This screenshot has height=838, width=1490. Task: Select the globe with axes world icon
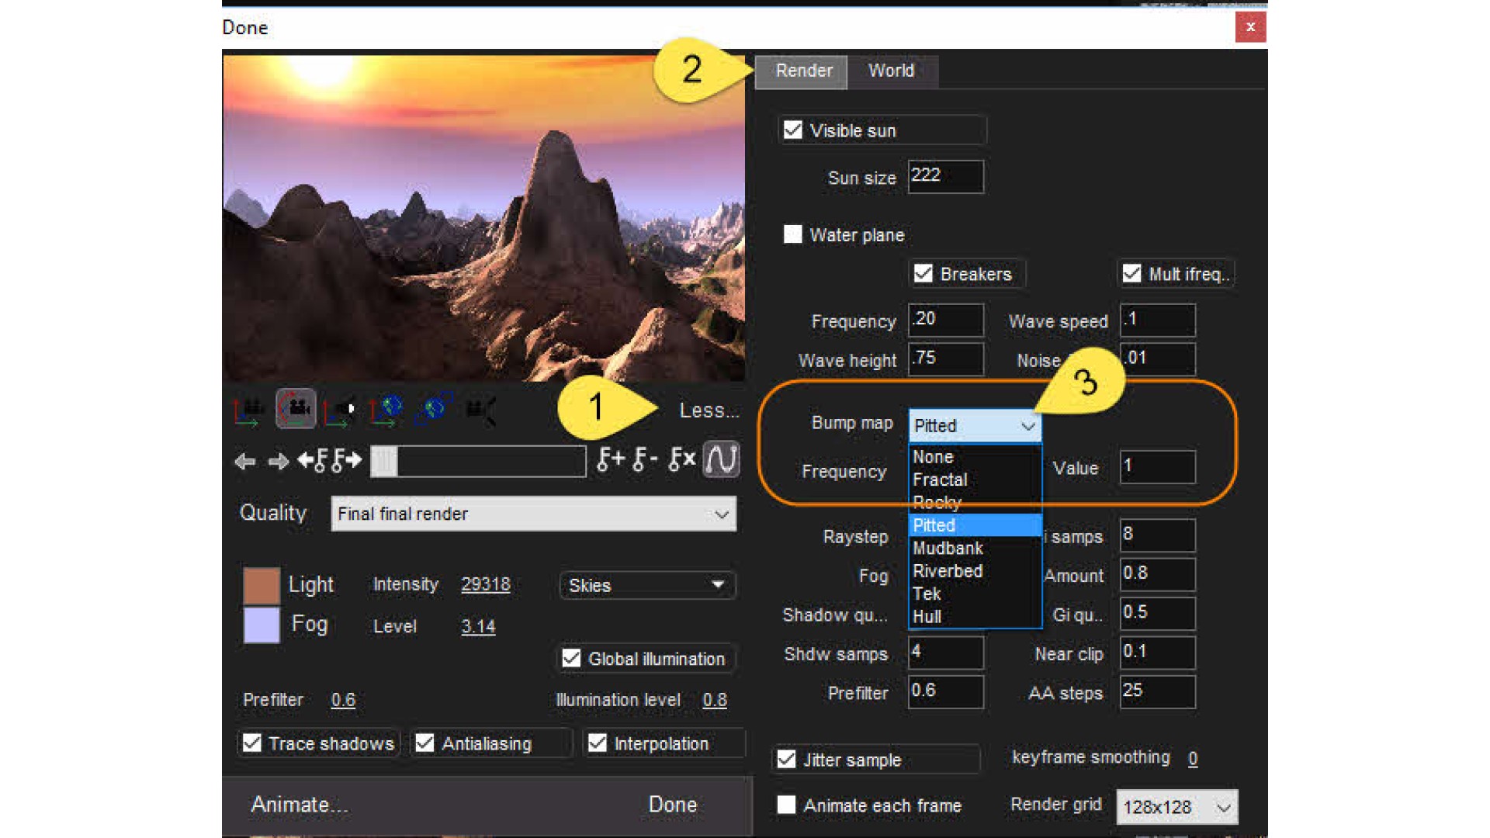tap(386, 409)
